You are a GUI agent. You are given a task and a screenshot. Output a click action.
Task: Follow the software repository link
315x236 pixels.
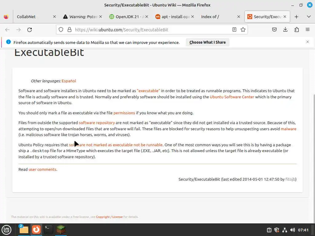pos(97,123)
